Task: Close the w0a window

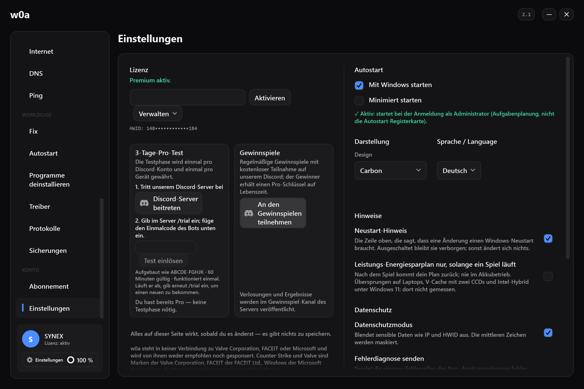Action: click(x=567, y=14)
